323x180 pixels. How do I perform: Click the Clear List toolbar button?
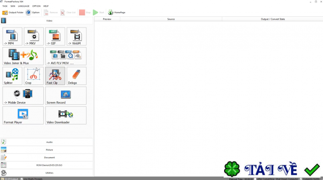click(68, 12)
